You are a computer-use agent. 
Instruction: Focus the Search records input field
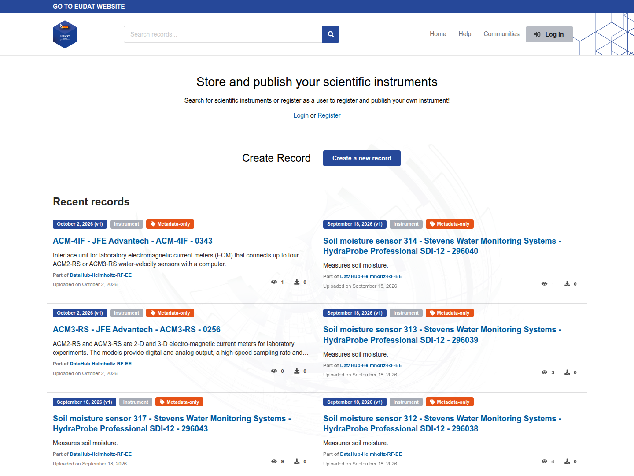(x=223, y=34)
